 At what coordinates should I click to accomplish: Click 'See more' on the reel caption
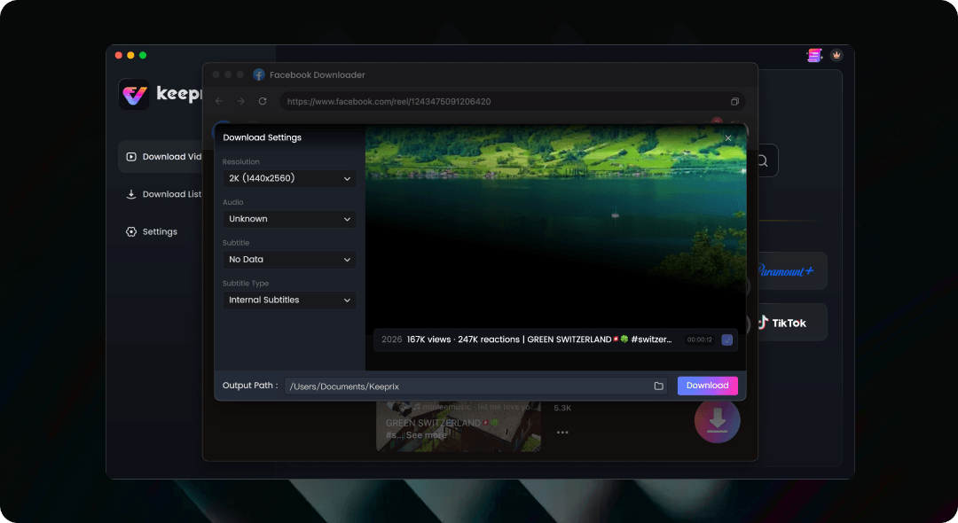coord(427,435)
